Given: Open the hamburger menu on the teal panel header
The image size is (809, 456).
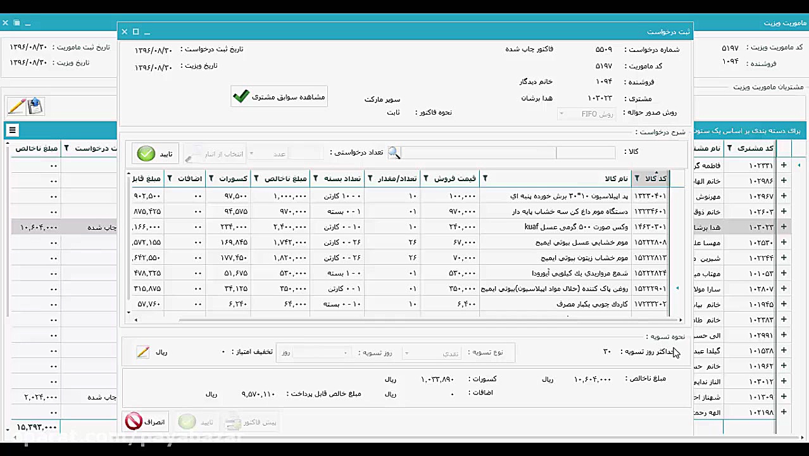Looking at the screenshot, I should point(12,130).
